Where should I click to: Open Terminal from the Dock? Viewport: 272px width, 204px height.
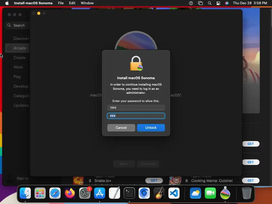click(x=129, y=193)
